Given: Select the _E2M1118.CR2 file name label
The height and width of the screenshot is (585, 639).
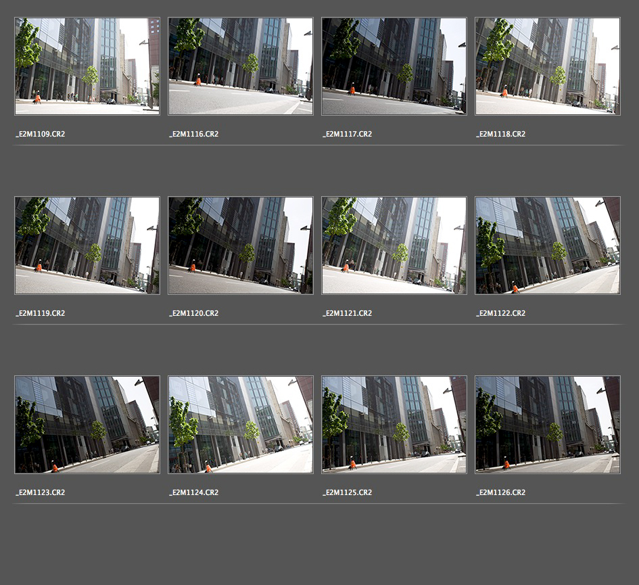Looking at the screenshot, I should coord(501,134).
